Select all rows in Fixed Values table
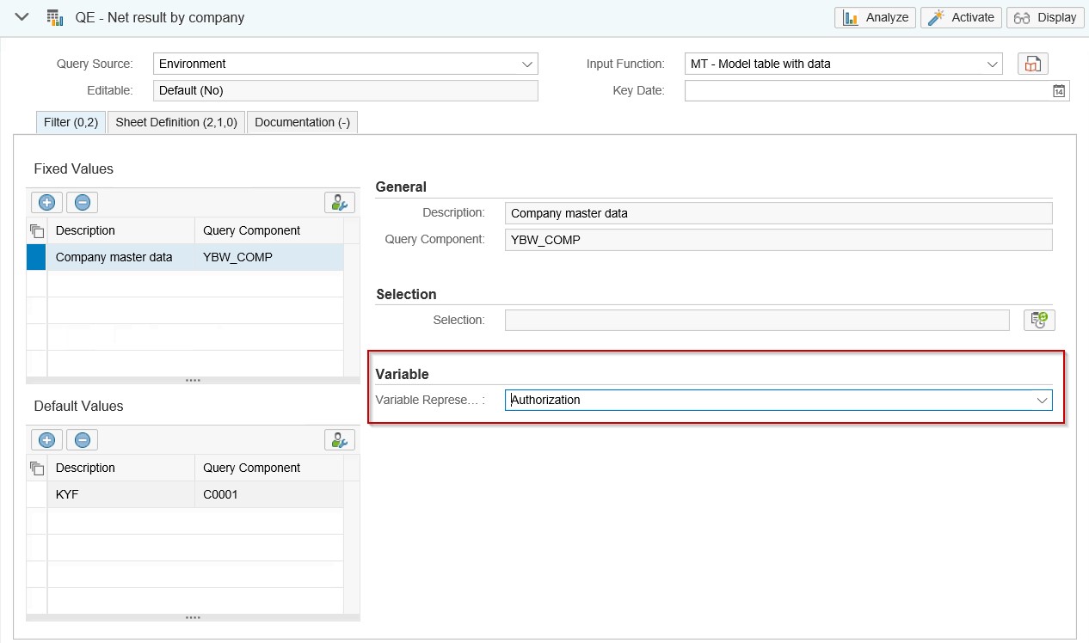 [x=37, y=231]
